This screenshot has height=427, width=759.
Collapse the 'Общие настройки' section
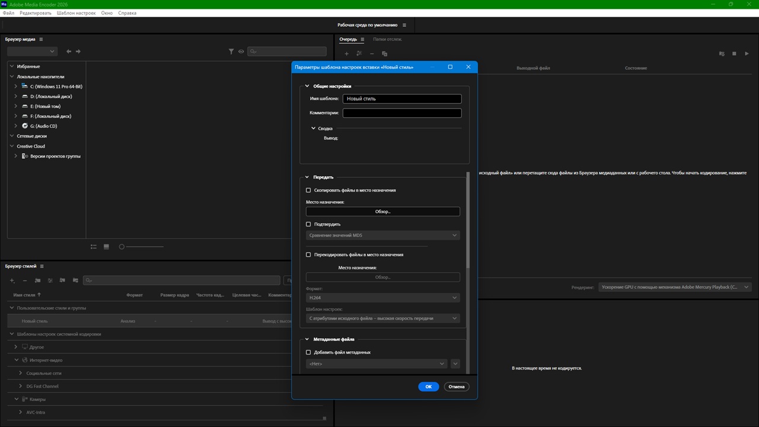pyautogui.click(x=307, y=86)
